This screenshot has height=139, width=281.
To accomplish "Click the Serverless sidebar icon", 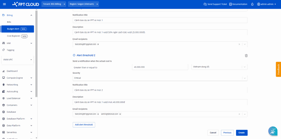I will click(x=3, y=132).
